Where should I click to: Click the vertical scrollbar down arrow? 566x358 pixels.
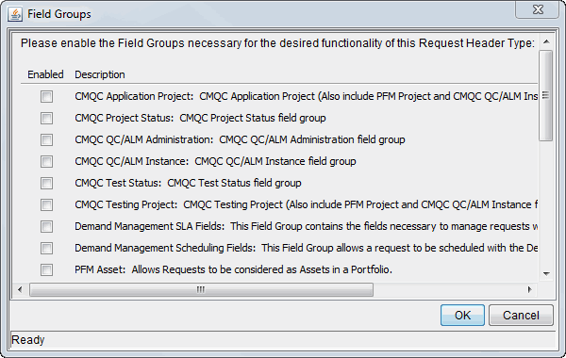(546, 274)
